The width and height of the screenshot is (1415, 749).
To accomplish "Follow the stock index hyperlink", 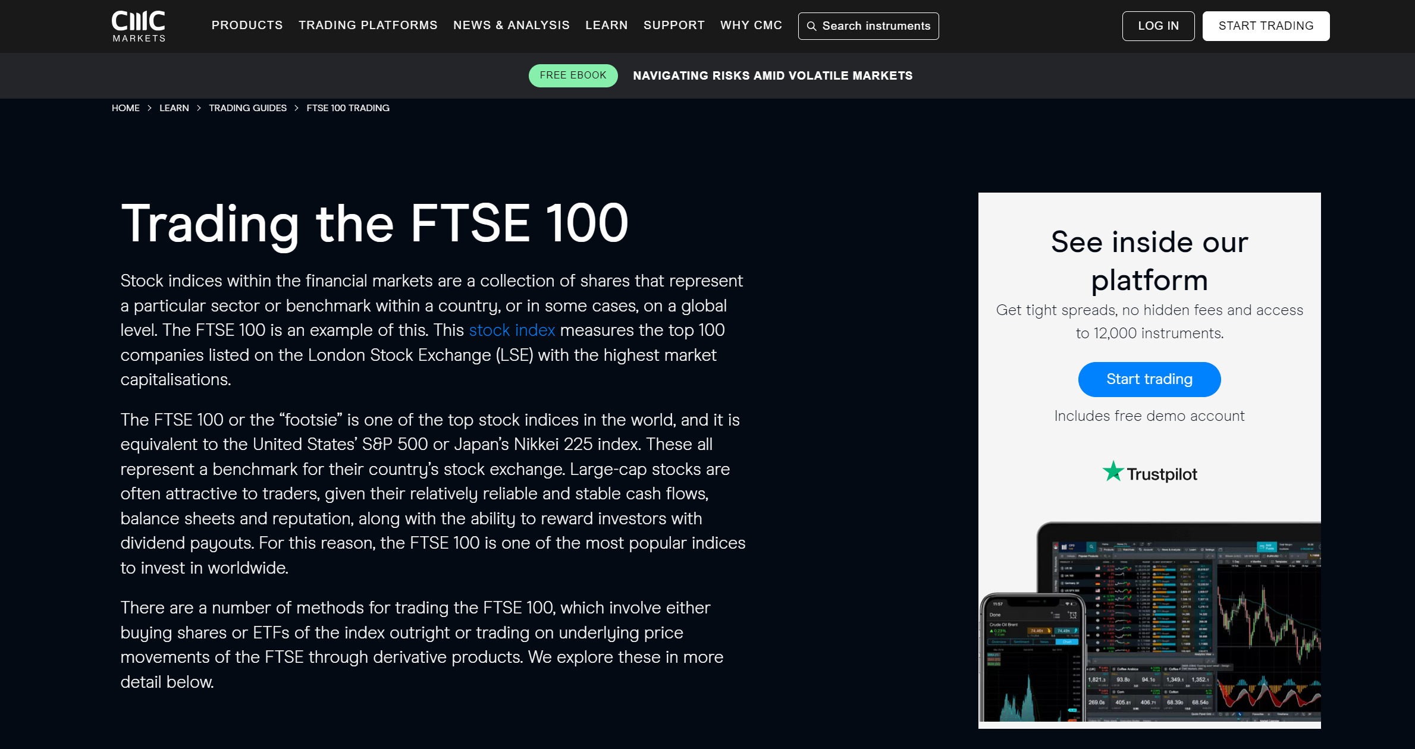I will coord(512,330).
